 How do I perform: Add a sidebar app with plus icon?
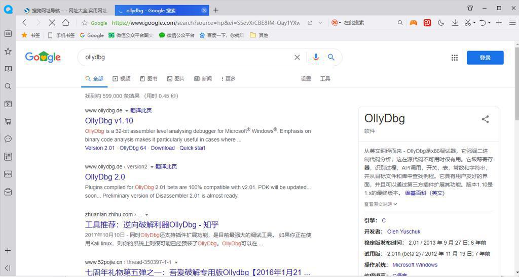(8, 251)
